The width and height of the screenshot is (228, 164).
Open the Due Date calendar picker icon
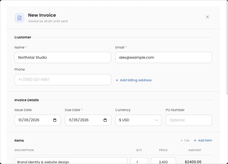105,120
